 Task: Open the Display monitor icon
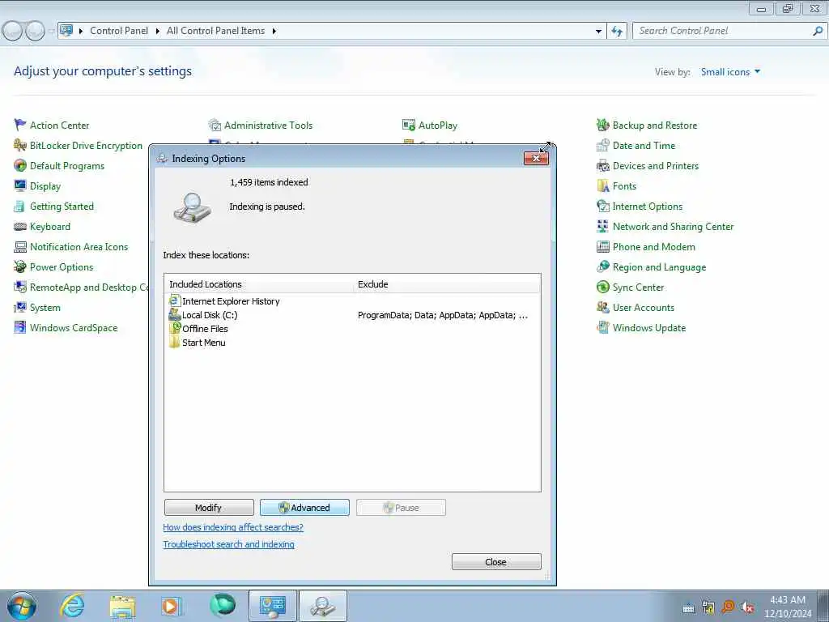click(20, 185)
